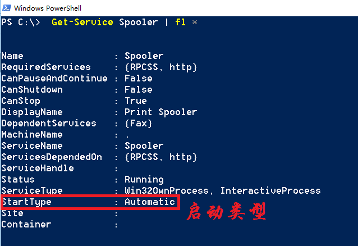Click the CanShutdown False value
This screenshot has height=246, width=358.
(138, 90)
